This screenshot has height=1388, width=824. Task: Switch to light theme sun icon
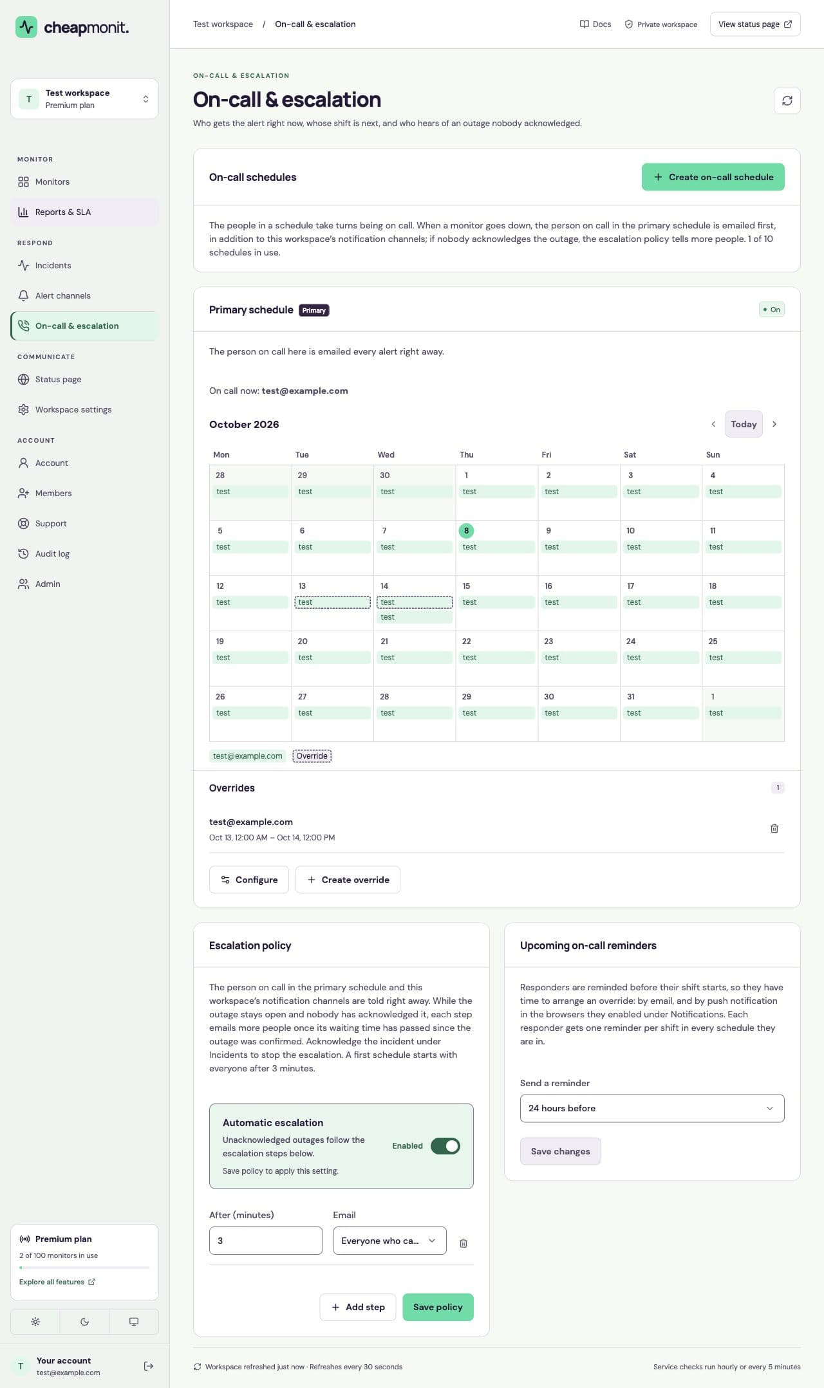tap(35, 1321)
